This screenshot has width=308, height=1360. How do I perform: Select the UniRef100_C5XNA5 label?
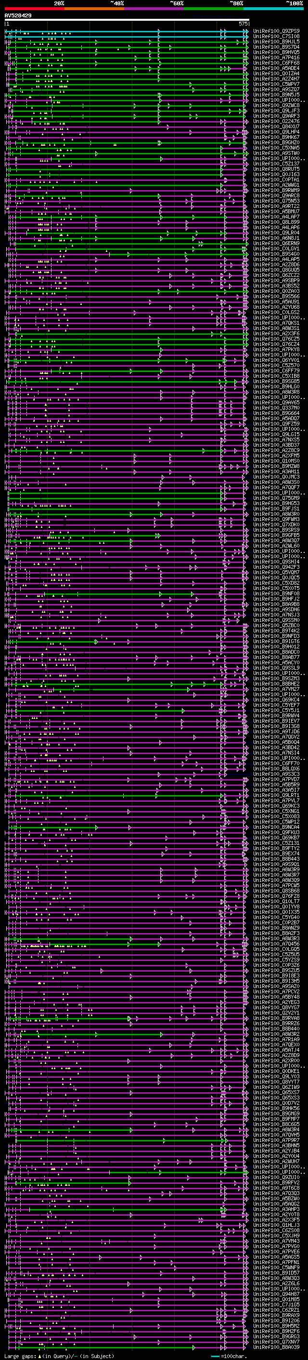pyautogui.click(x=276, y=148)
